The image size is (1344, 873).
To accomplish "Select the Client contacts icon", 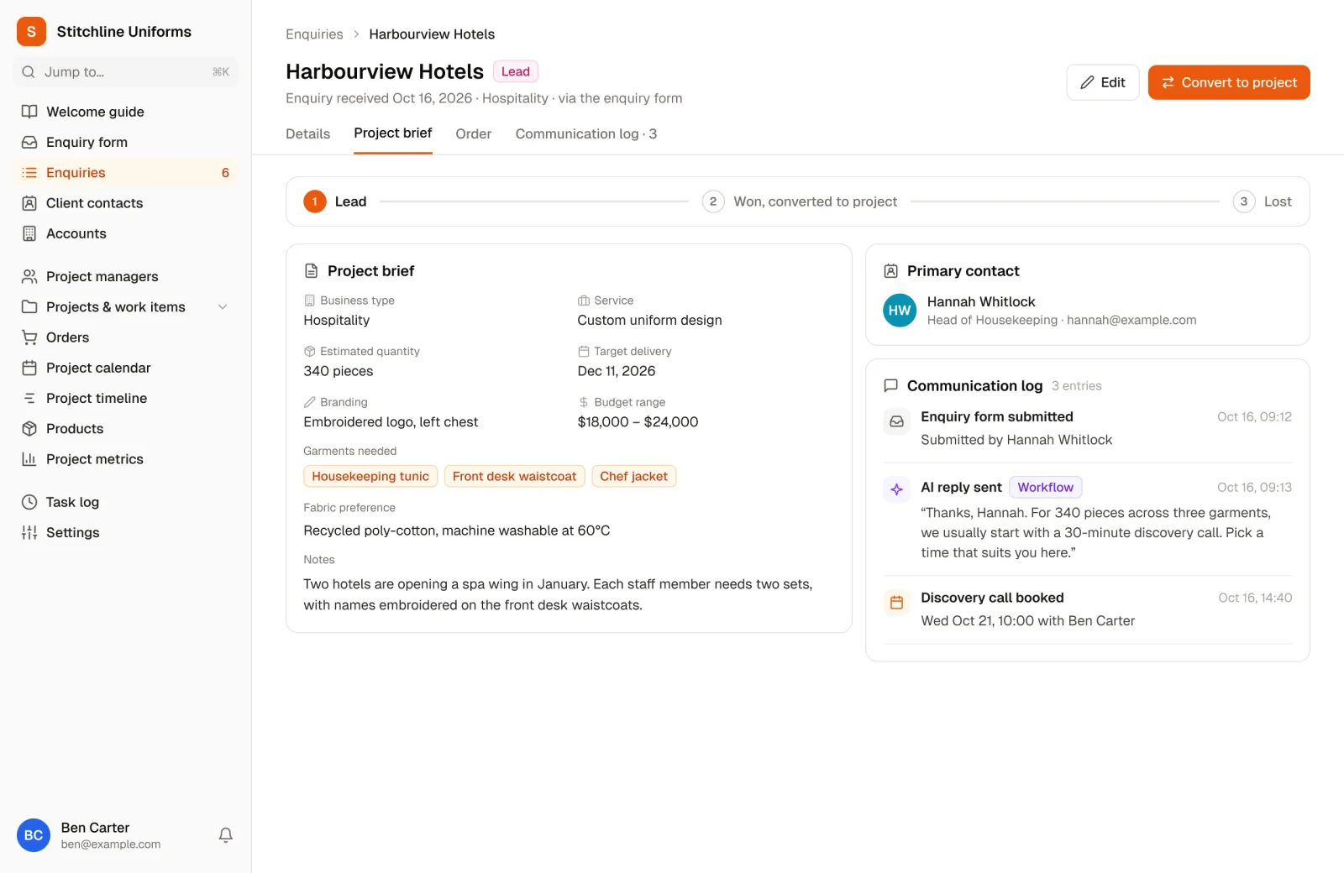I will [x=29, y=203].
